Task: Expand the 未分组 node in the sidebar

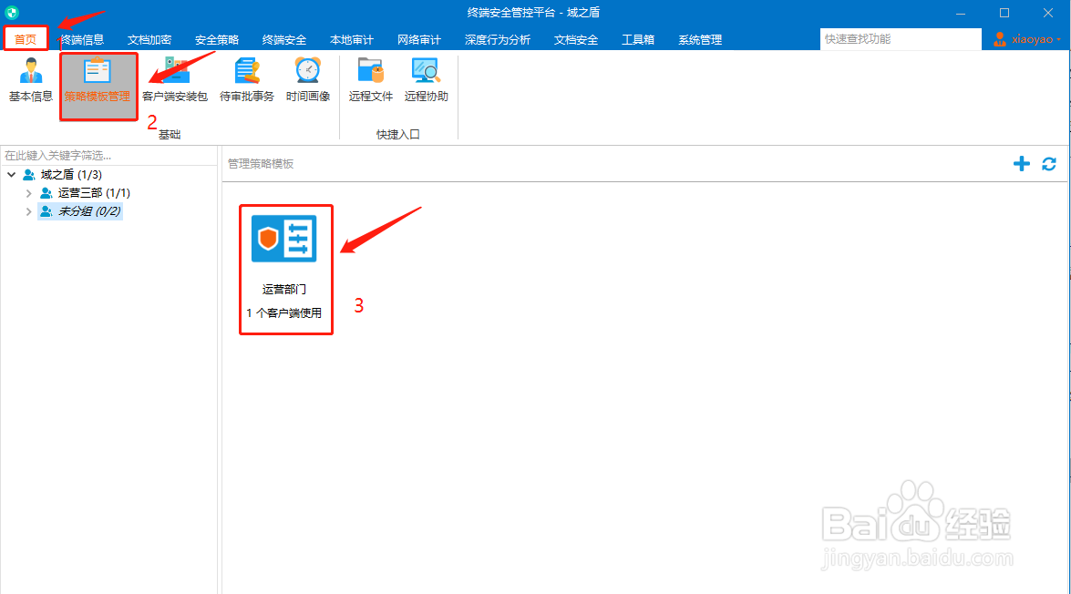Action: (28, 210)
